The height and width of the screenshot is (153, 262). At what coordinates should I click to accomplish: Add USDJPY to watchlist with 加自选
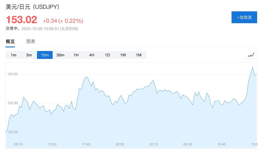pos(244,17)
